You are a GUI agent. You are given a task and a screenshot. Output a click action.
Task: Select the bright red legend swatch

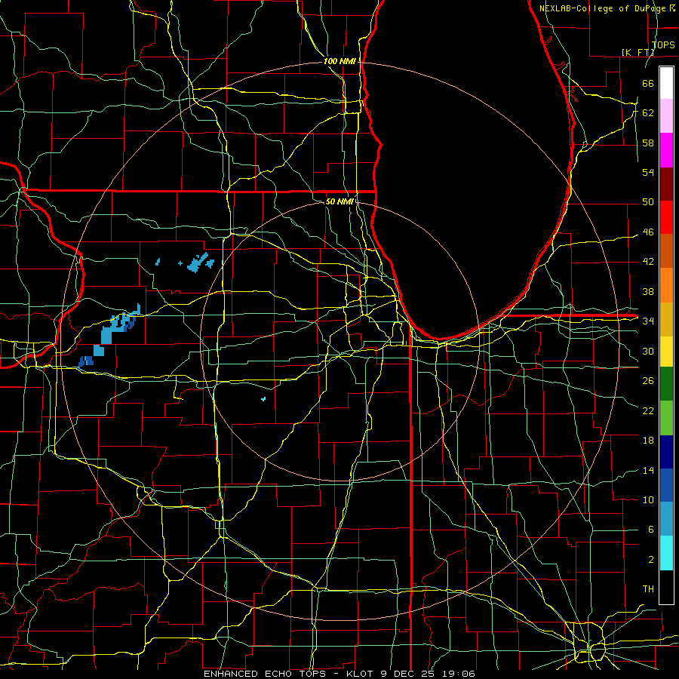point(666,217)
